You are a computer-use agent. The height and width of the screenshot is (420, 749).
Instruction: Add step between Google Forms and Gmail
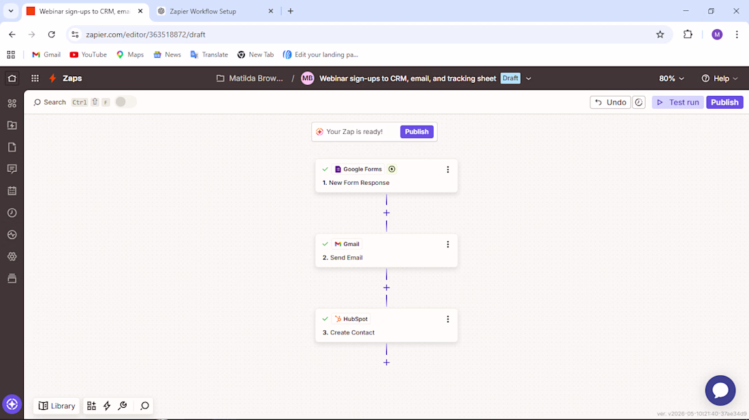[387, 213]
